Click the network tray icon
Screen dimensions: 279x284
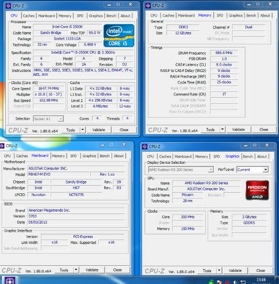tap(243, 282)
